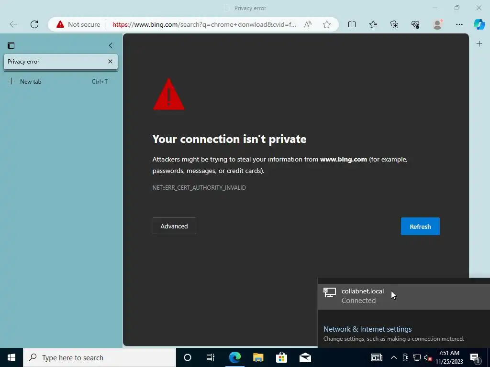490x367 pixels.
Task: Click the address bar URL
Action: click(204, 24)
